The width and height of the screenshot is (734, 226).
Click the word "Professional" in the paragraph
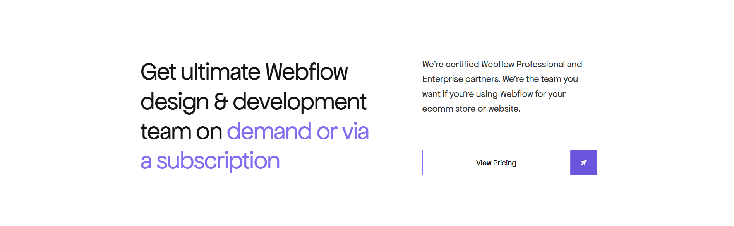pyautogui.click(x=540, y=65)
